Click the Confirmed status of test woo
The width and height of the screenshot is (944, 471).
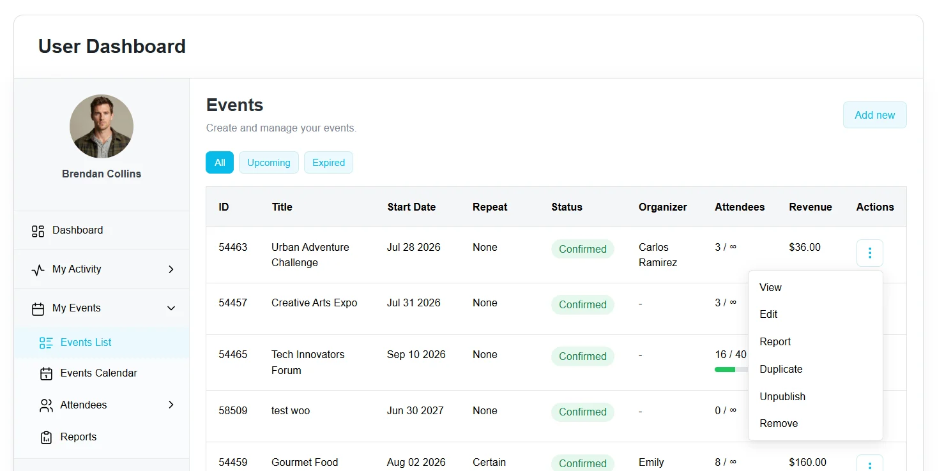click(582, 412)
